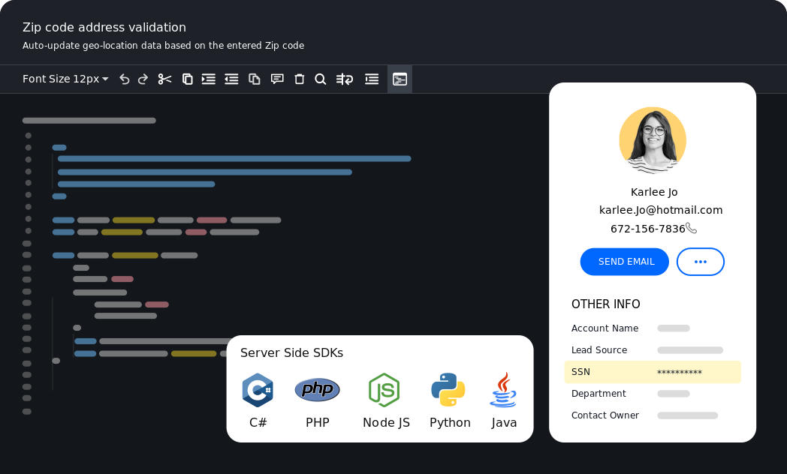Open the Font Size dropdown
The width and height of the screenshot is (787, 474).
tap(65, 79)
